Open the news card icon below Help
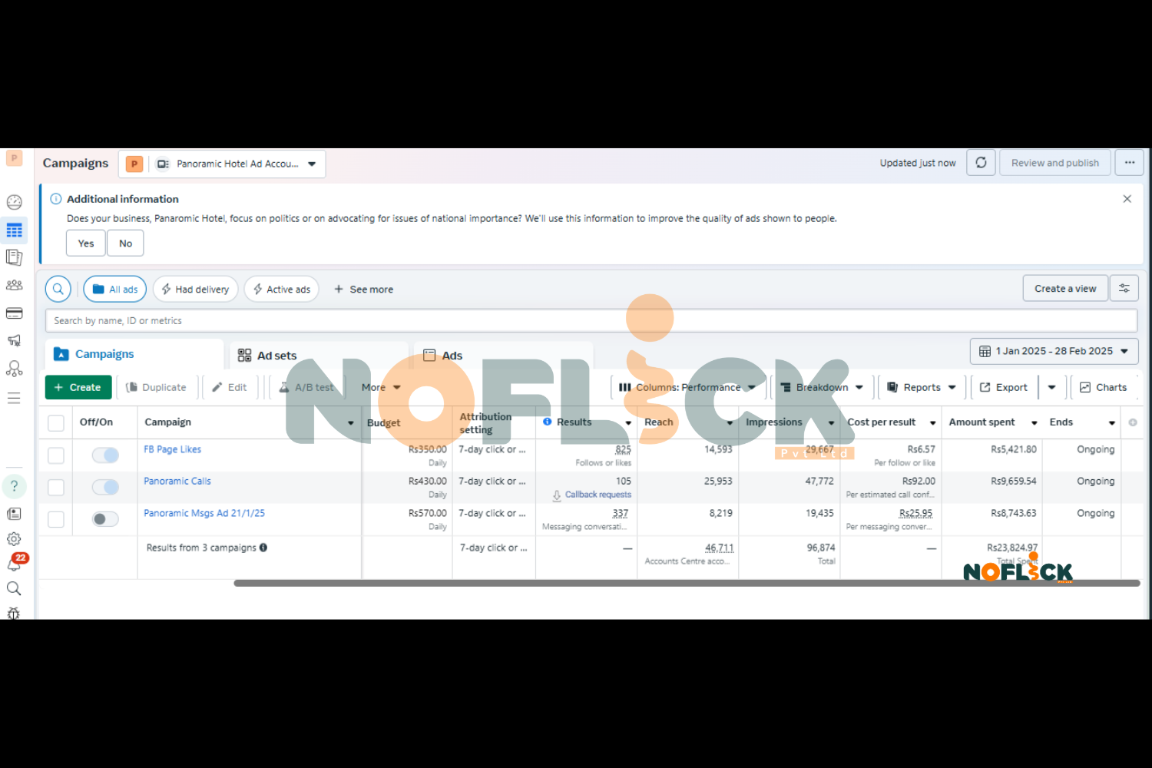The height and width of the screenshot is (768, 1152). [x=14, y=514]
